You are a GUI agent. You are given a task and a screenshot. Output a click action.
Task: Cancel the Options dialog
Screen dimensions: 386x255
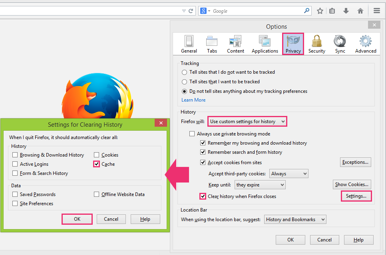324,240
